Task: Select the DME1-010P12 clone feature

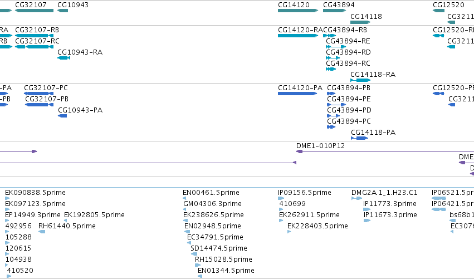Action: tap(385, 151)
